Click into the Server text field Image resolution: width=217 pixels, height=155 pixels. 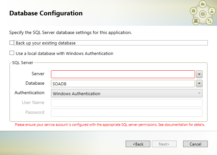pyautogui.click(x=123, y=74)
